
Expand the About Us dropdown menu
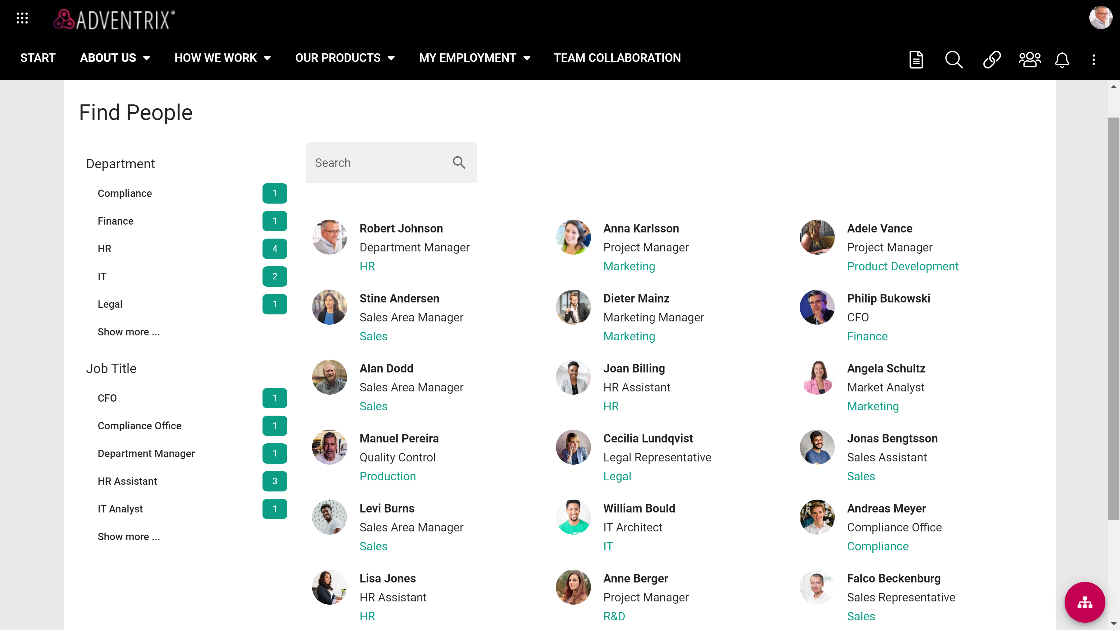coord(115,58)
